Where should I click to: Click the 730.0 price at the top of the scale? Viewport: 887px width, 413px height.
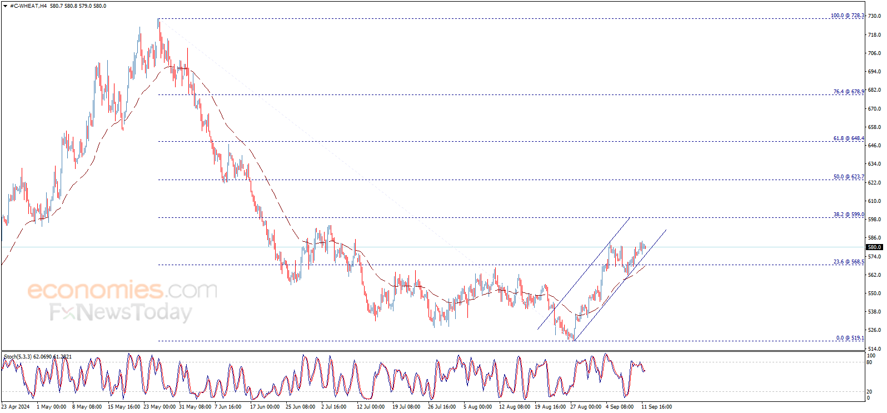point(874,16)
